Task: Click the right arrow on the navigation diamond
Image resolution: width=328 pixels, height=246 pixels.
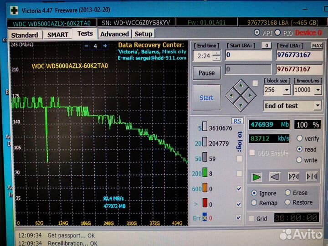Action: pyautogui.click(x=251, y=95)
